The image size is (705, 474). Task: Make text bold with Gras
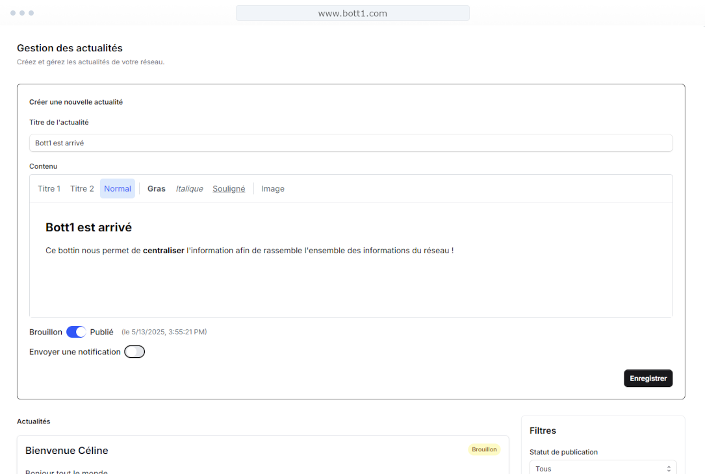[156, 188]
